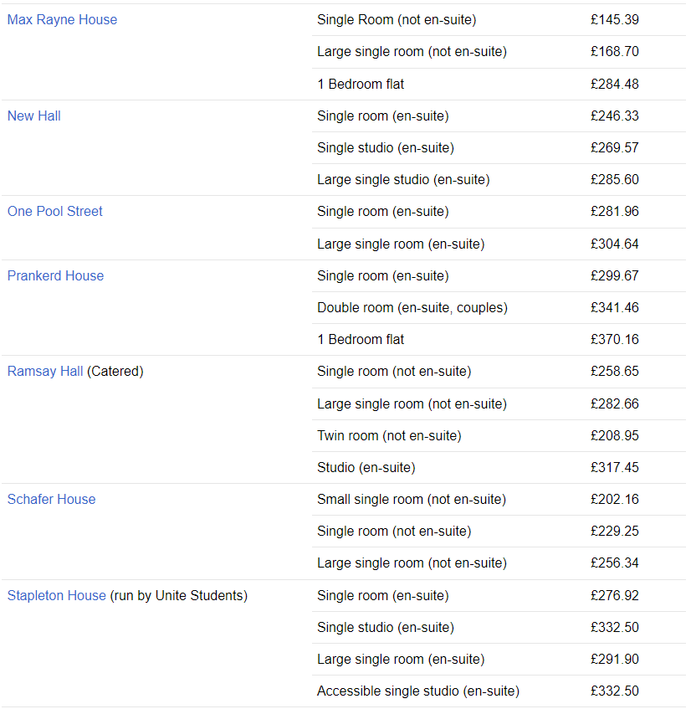Click the £291.90 price for Stapleton House

(x=615, y=660)
